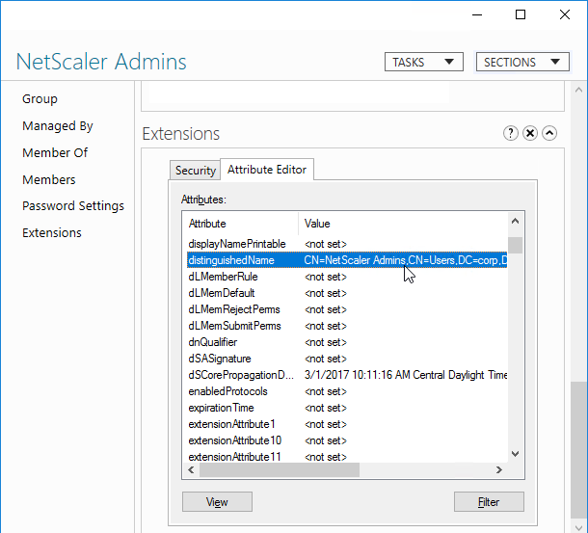Image resolution: width=588 pixels, height=533 pixels.
Task: Select the dLMemDefault attribute
Action: coord(347,293)
